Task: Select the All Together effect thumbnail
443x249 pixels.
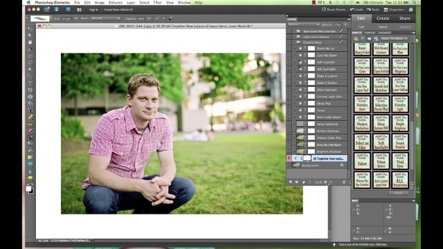Action: (400, 181)
